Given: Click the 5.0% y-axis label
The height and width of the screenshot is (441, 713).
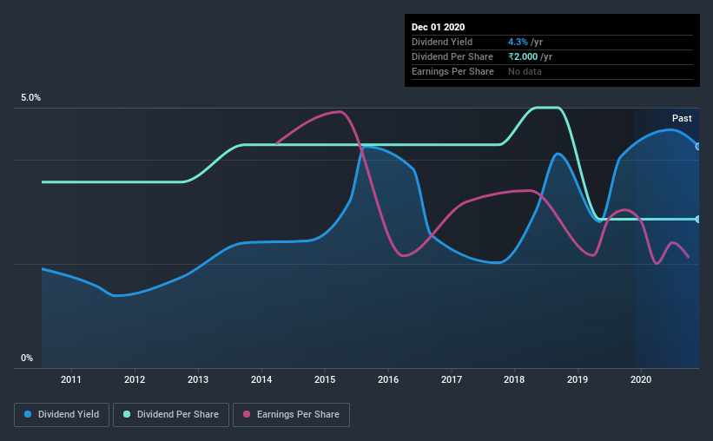Looking at the screenshot, I should (x=31, y=97).
